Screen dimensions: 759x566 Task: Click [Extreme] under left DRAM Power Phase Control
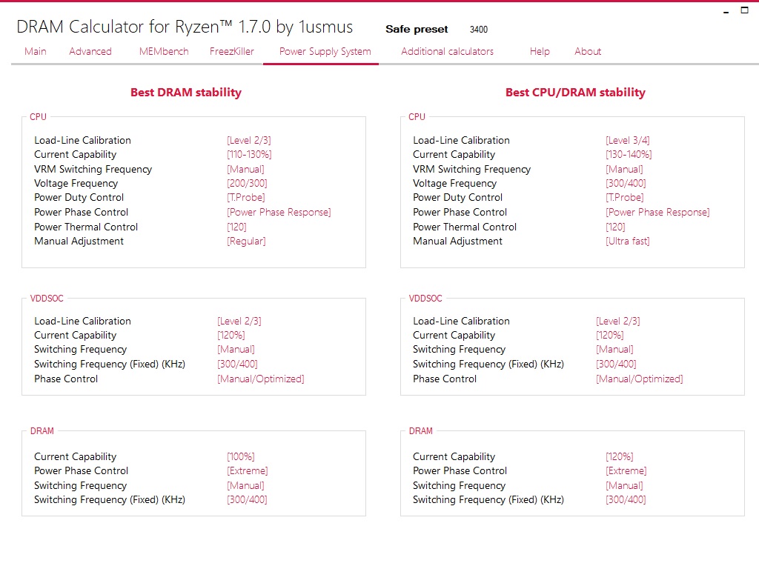[x=248, y=470]
